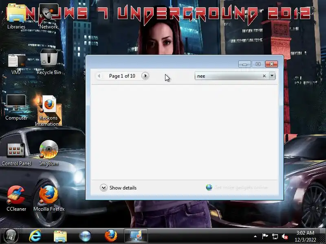This screenshot has width=326, height=244.
Task: Open the Recycle Bin icon
Action: 48,62
